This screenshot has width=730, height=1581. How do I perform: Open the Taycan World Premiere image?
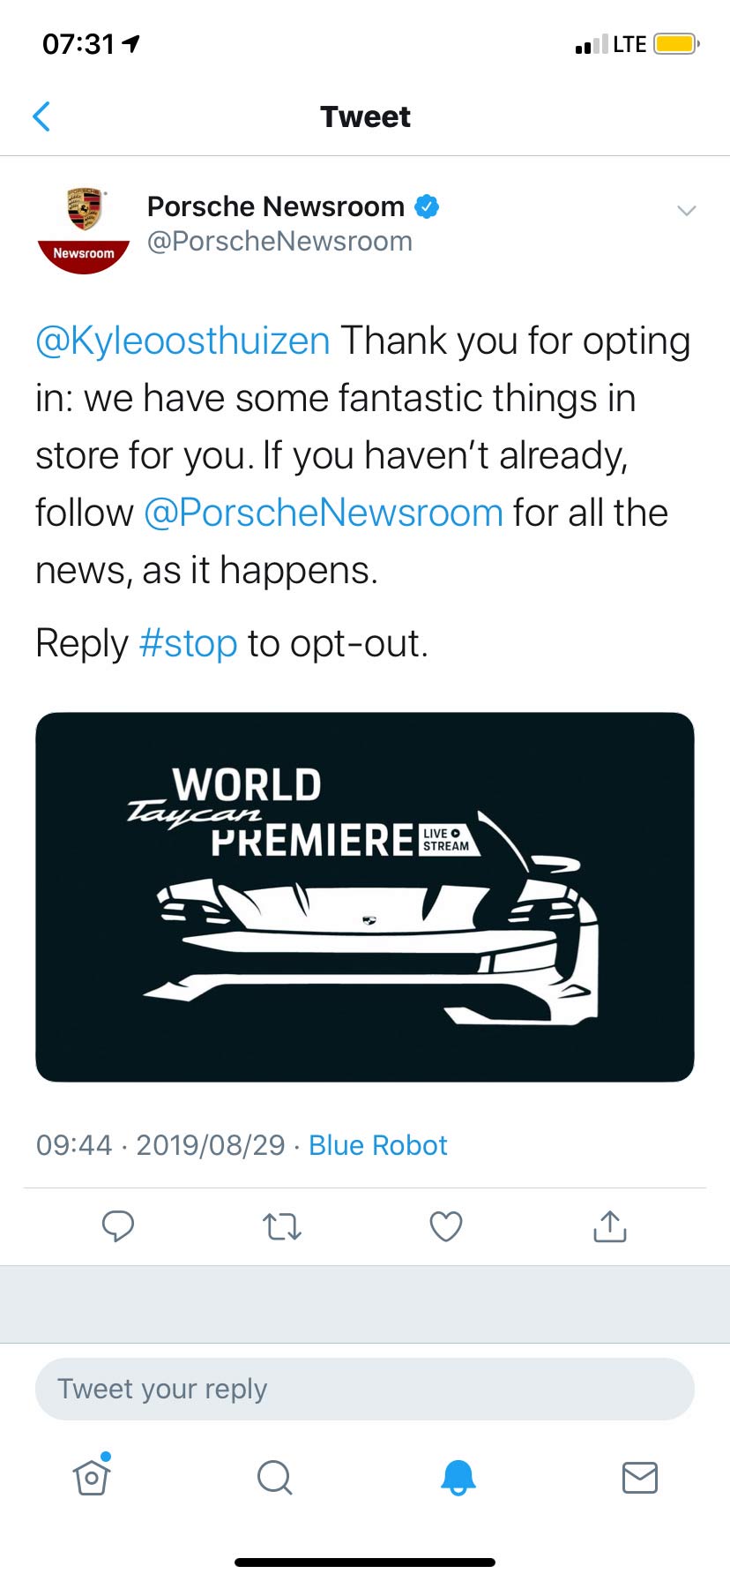(x=364, y=896)
